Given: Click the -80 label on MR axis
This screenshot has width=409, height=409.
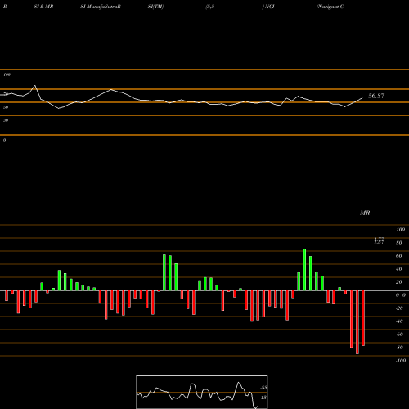Looking at the screenshot, I should pyautogui.click(x=399, y=348).
